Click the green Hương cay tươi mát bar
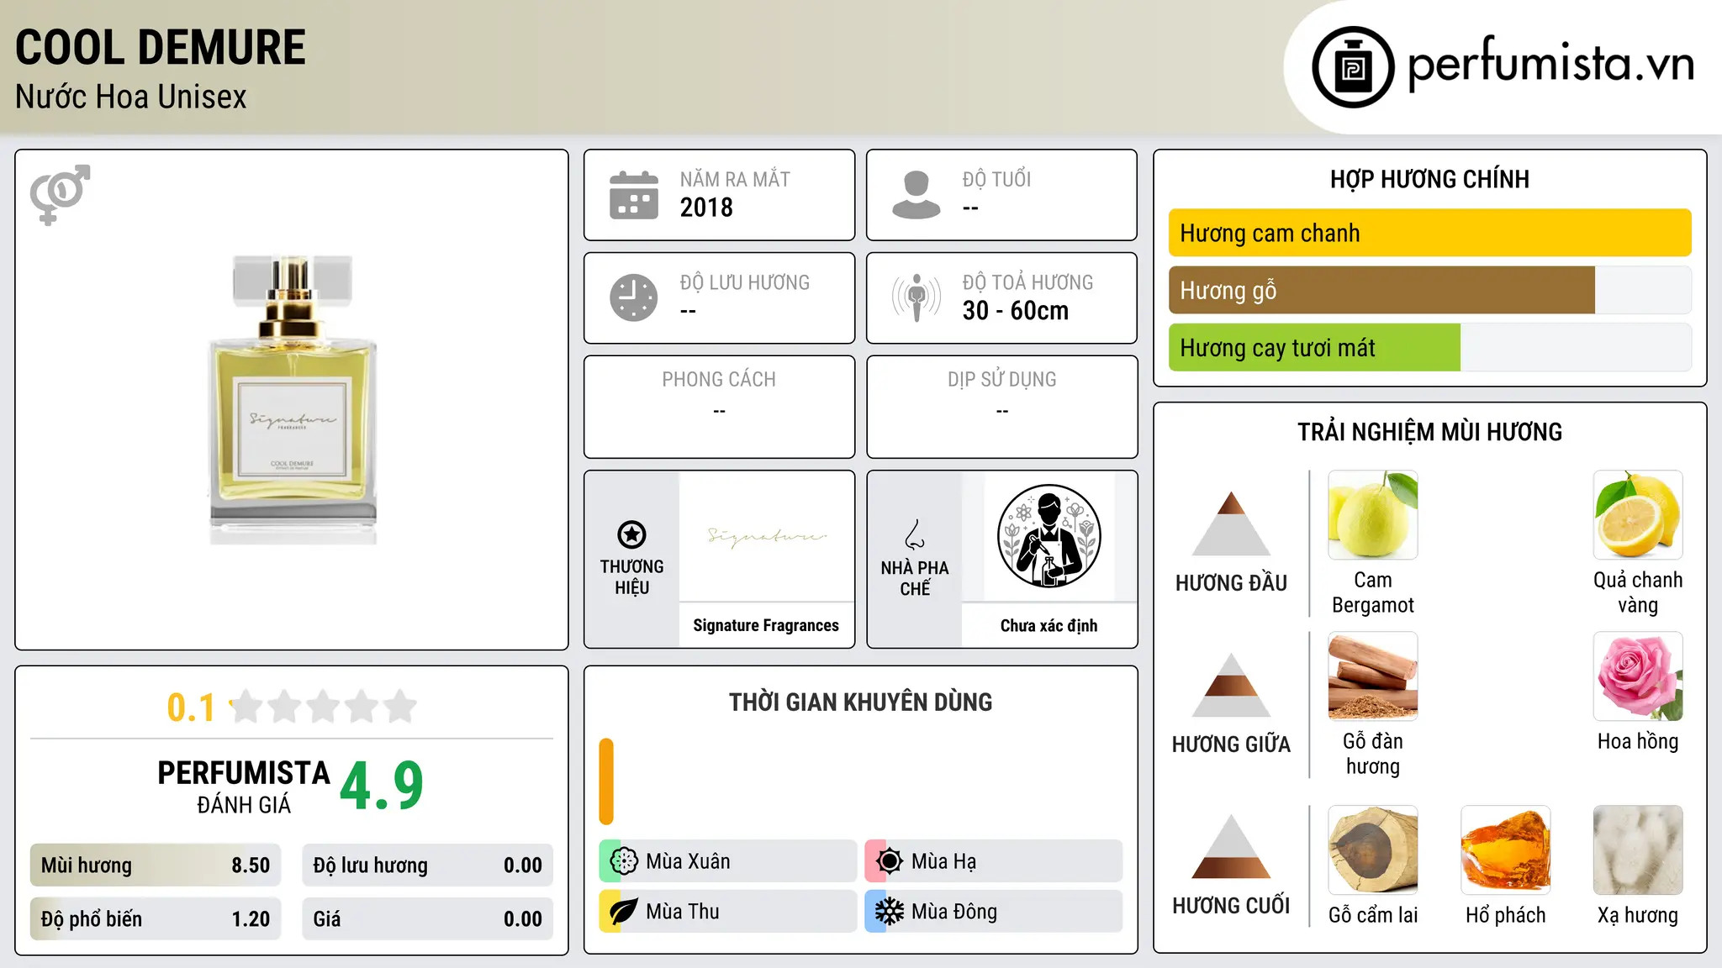This screenshot has width=1722, height=968. pyautogui.click(x=1314, y=347)
